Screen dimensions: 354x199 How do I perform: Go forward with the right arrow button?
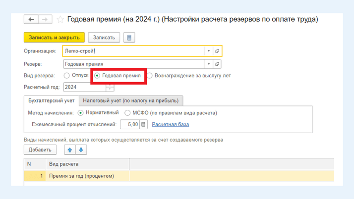(x=45, y=19)
